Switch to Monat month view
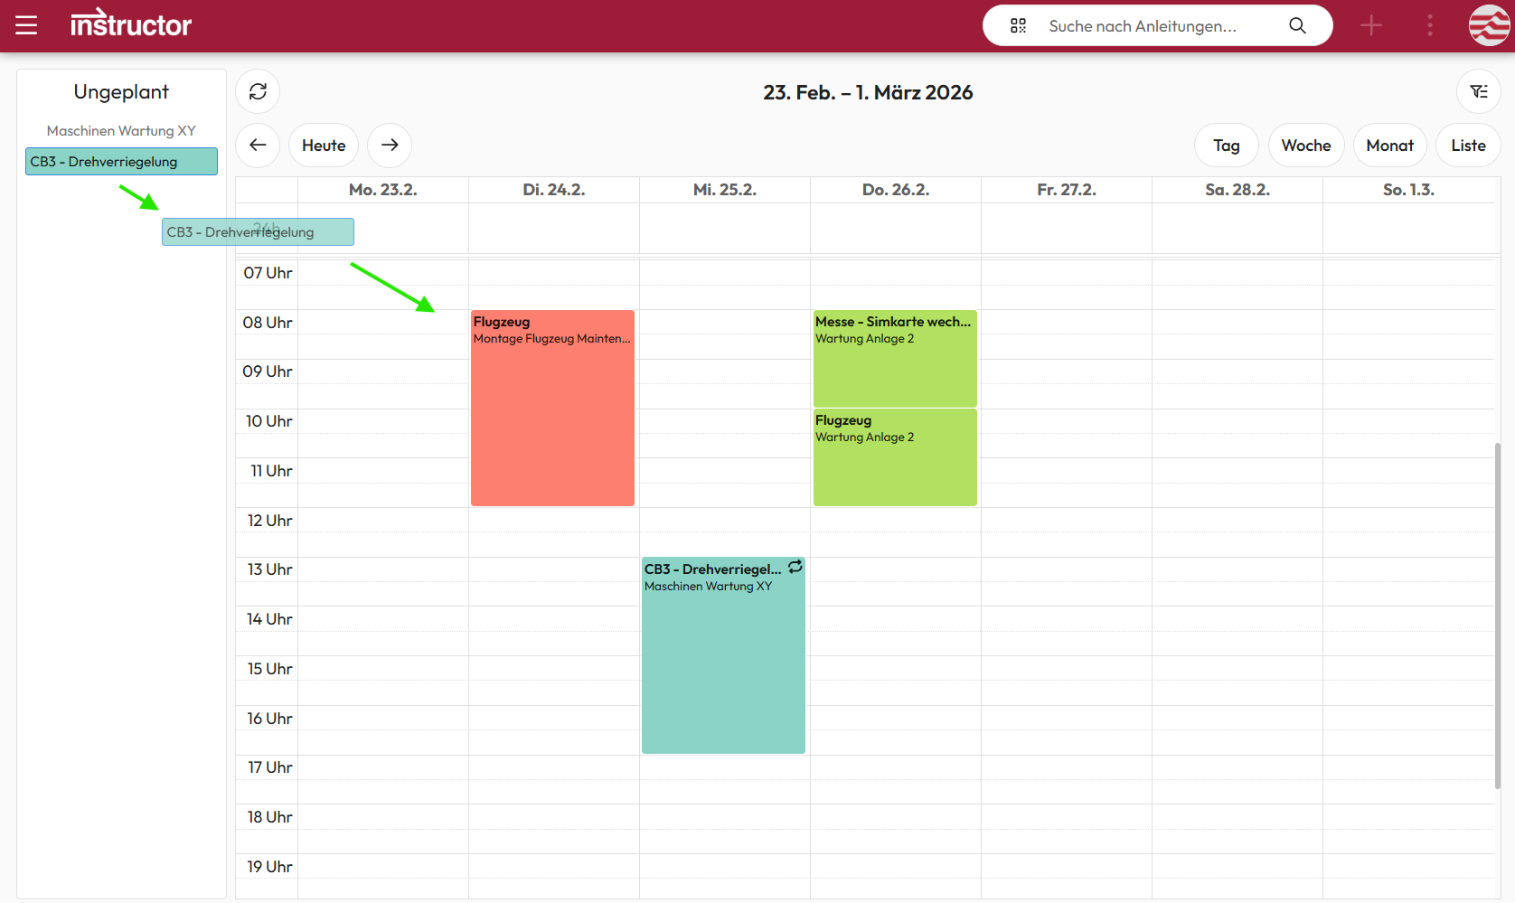This screenshot has height=903, width=1515. (1389, 146)
